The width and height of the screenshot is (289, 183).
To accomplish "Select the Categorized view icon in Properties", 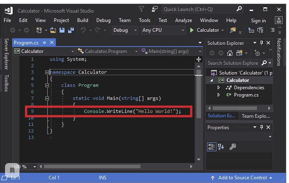I will coord(211,147).
